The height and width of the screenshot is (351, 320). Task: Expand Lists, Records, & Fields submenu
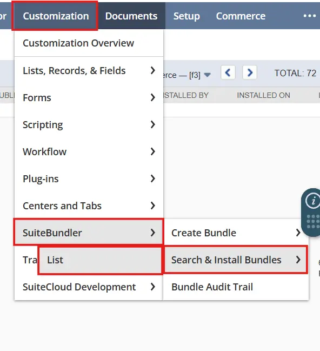pyautogui.click(x=89, y=70)
